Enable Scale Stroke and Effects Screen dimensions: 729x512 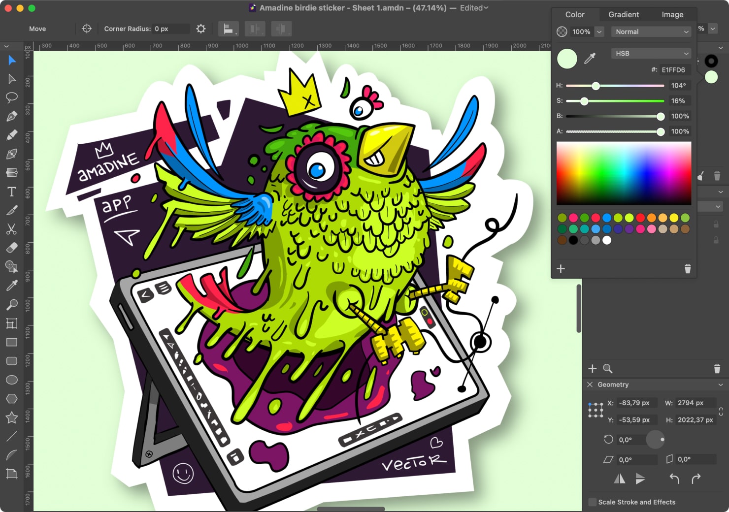[592, 502]
